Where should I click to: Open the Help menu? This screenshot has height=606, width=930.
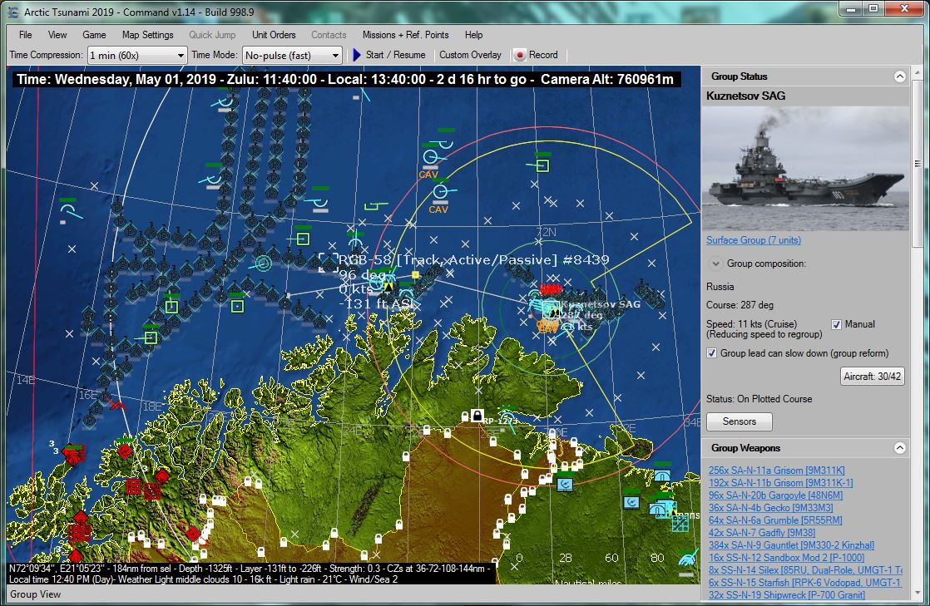[x=473, y=35]
